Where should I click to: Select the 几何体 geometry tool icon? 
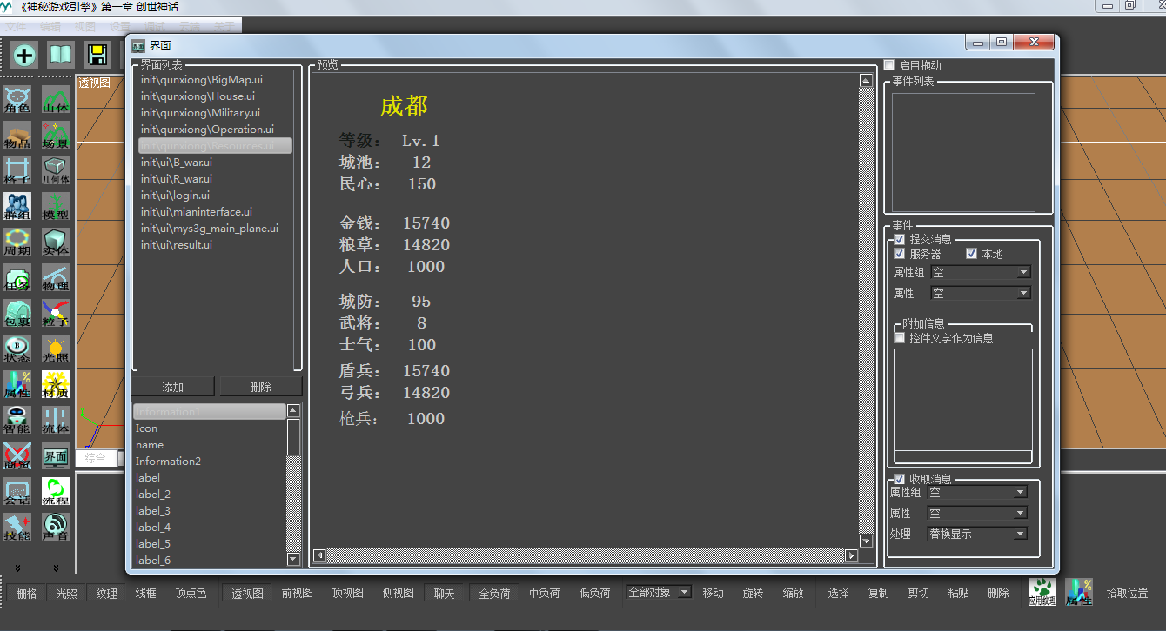point(56,170)
